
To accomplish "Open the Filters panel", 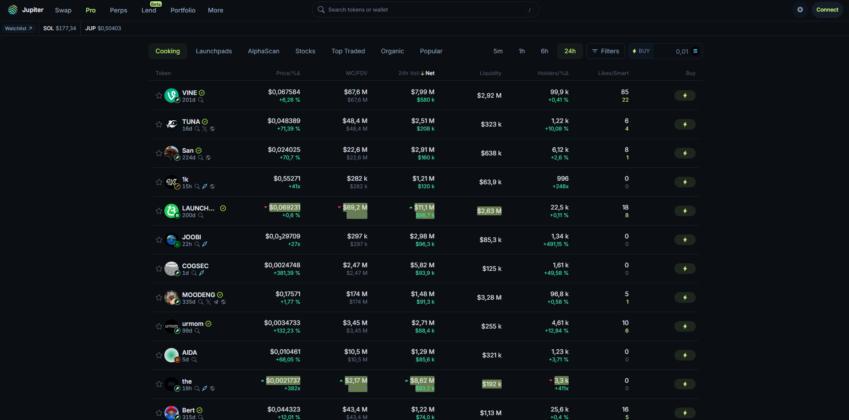I will pos(605,51).
